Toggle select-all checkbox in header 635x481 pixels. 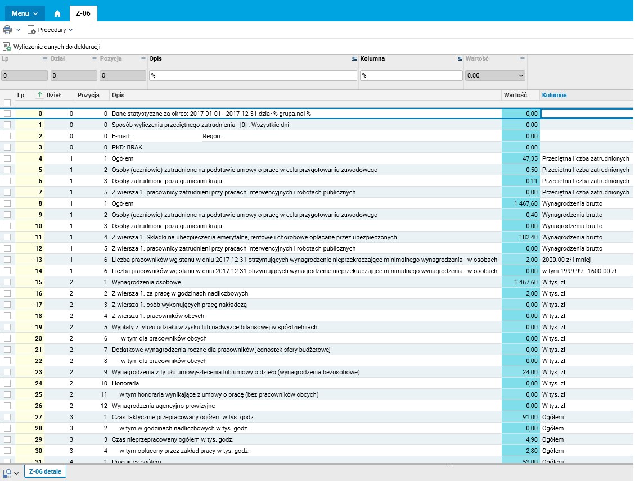[7, 103]
